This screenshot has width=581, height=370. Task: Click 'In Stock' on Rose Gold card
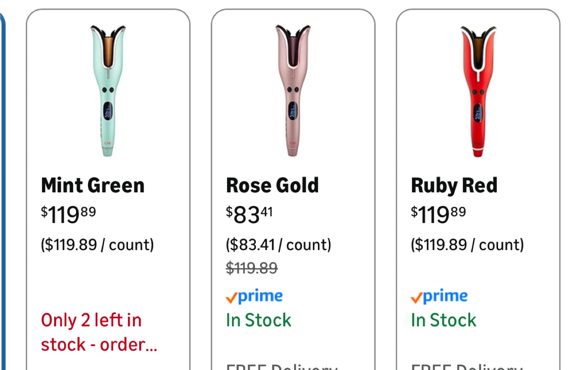point(258,320)
